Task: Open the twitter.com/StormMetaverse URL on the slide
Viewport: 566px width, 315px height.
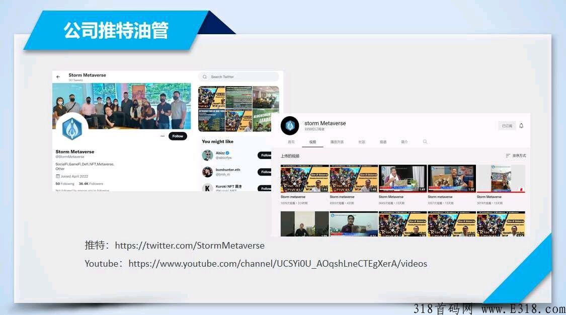Action: point(190,246)
